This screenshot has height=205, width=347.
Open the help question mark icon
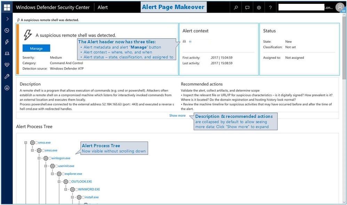(271, 8)
